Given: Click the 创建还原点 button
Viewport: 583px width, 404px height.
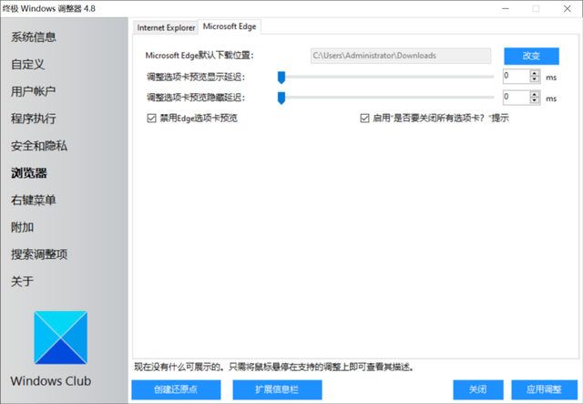Looking at the screenshot, I should [176, 389].
